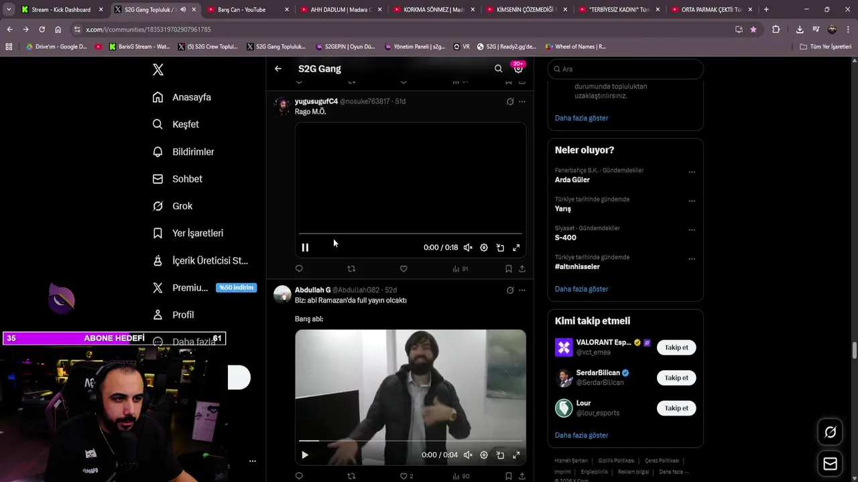This screenshot has width=858, height=482.
Task: Open Keşfet in sidebar
Action: 176,125
